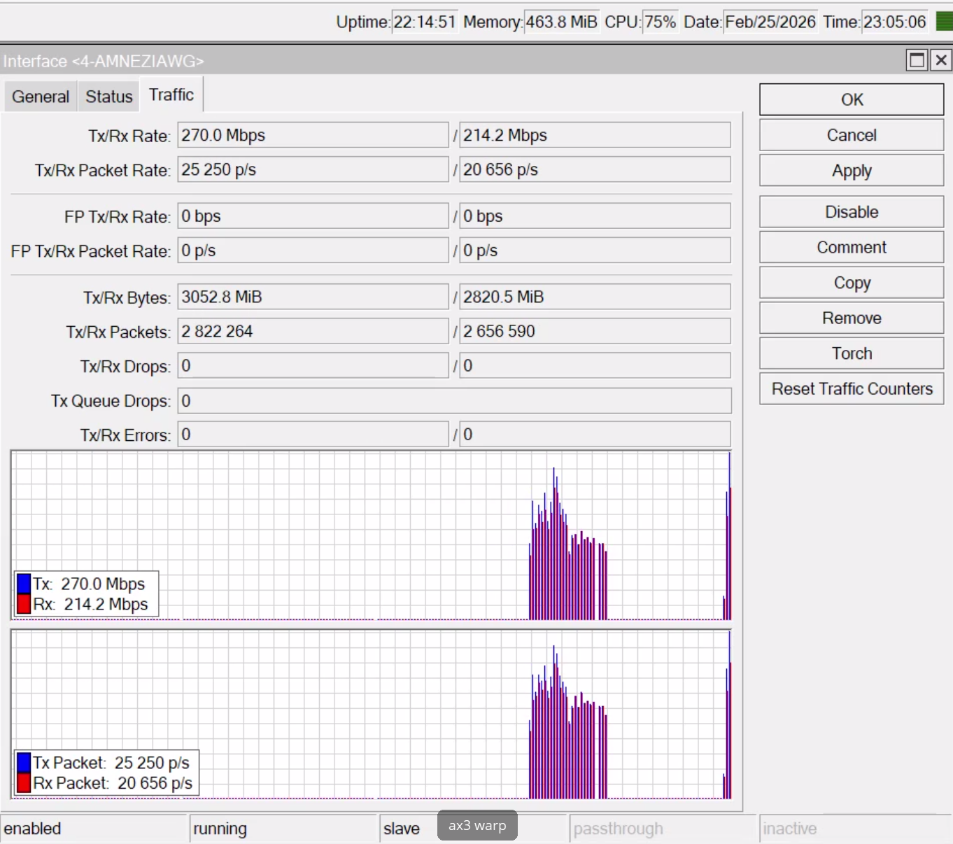Launch Torch for this interface

(851, 353)
